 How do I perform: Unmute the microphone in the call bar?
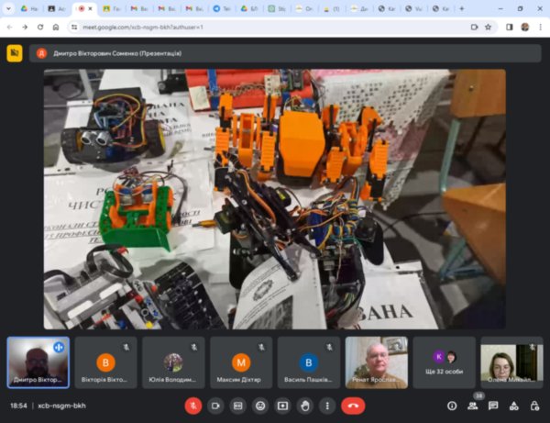click(x=193, y=405)
